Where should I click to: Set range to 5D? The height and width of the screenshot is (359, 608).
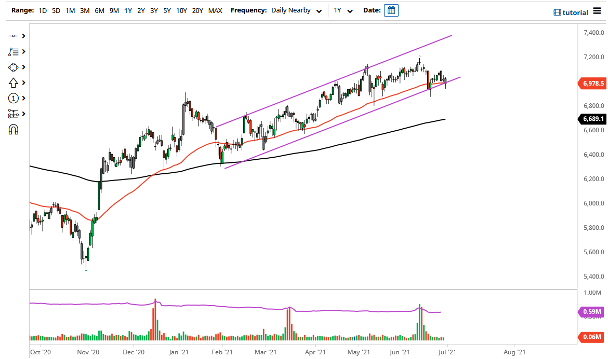(56, 10)
